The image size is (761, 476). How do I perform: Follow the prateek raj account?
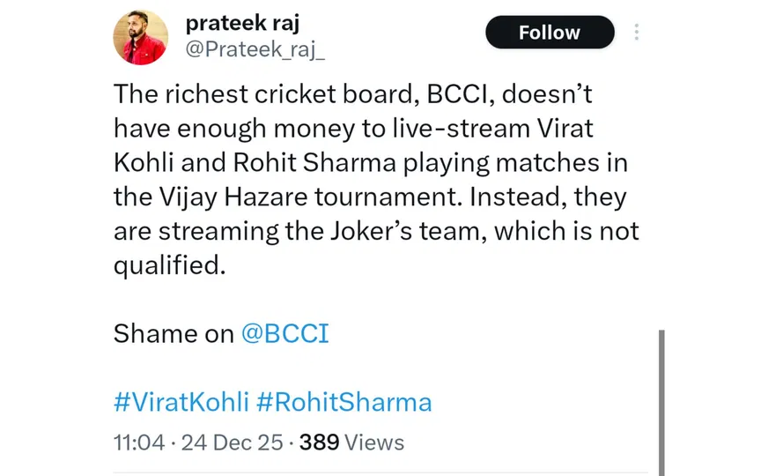pyautogui.click(x=550, y=33)
